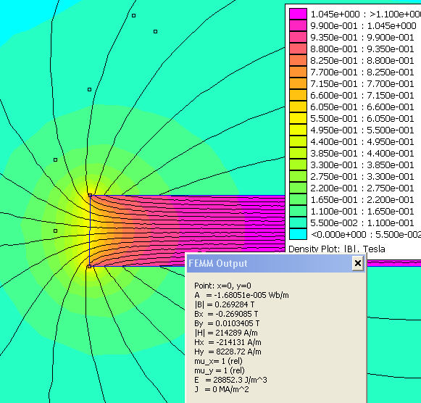Click the '9.900e-001 : 1.045e+000' legend text
The image size is (421, 403).
tap(363, 26)
